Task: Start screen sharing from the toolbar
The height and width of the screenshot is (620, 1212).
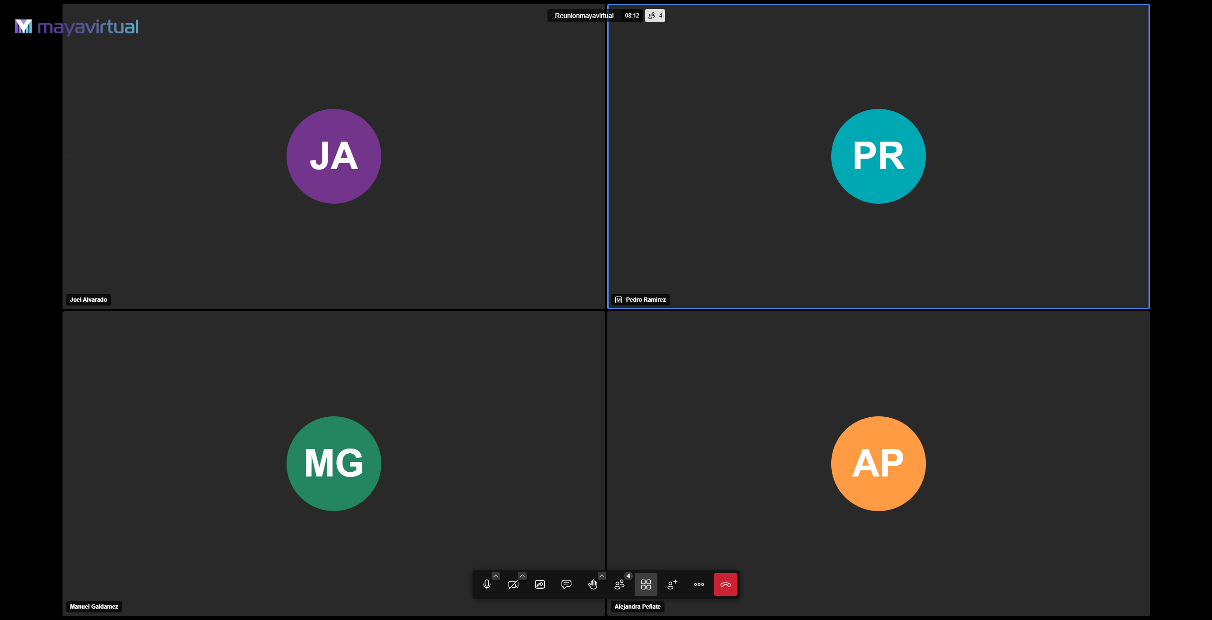Action: click(x=540, y=584)
